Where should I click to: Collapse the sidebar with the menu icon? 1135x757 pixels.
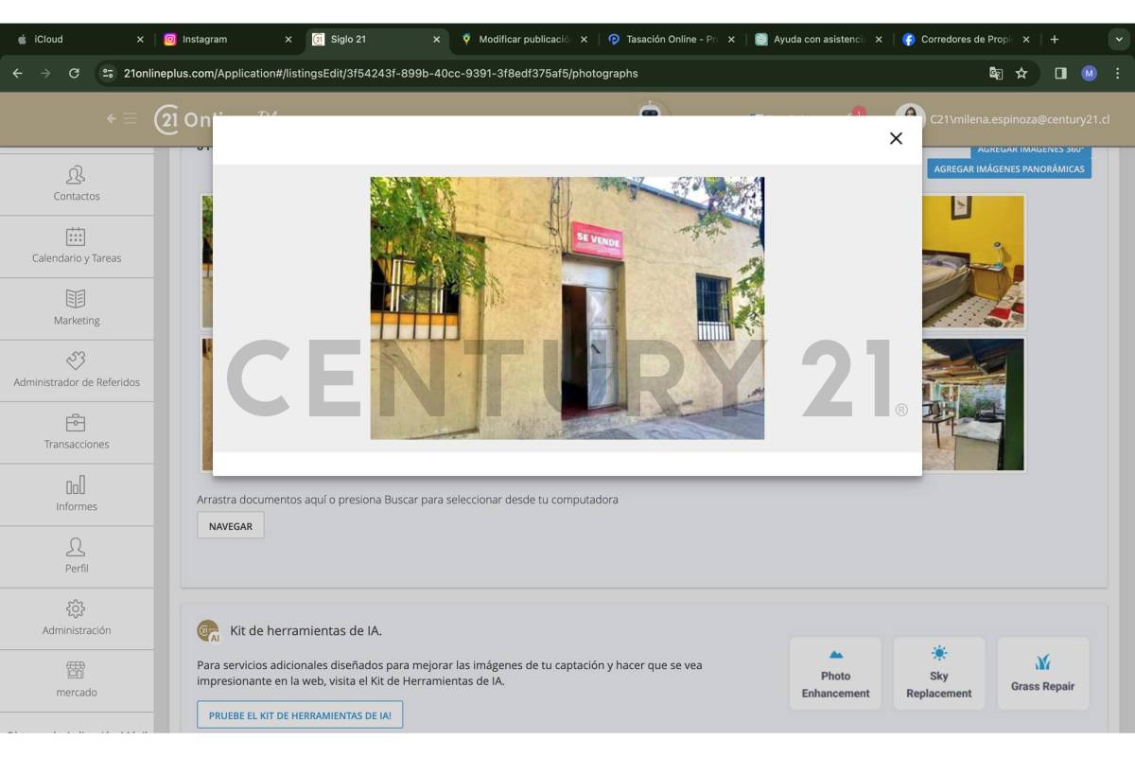tap(122, 119)
